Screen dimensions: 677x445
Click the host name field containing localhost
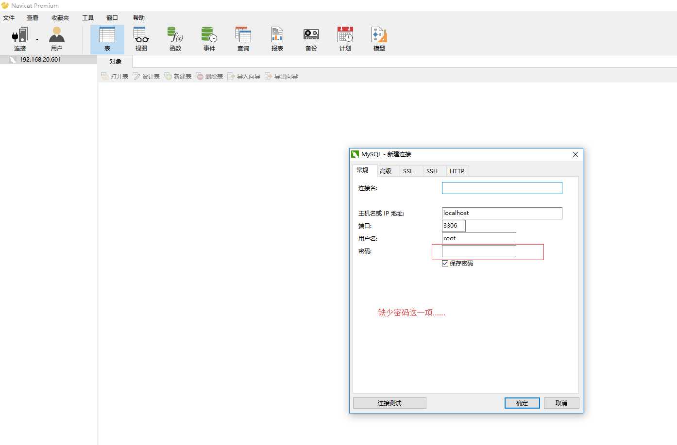tap(502, 214)
